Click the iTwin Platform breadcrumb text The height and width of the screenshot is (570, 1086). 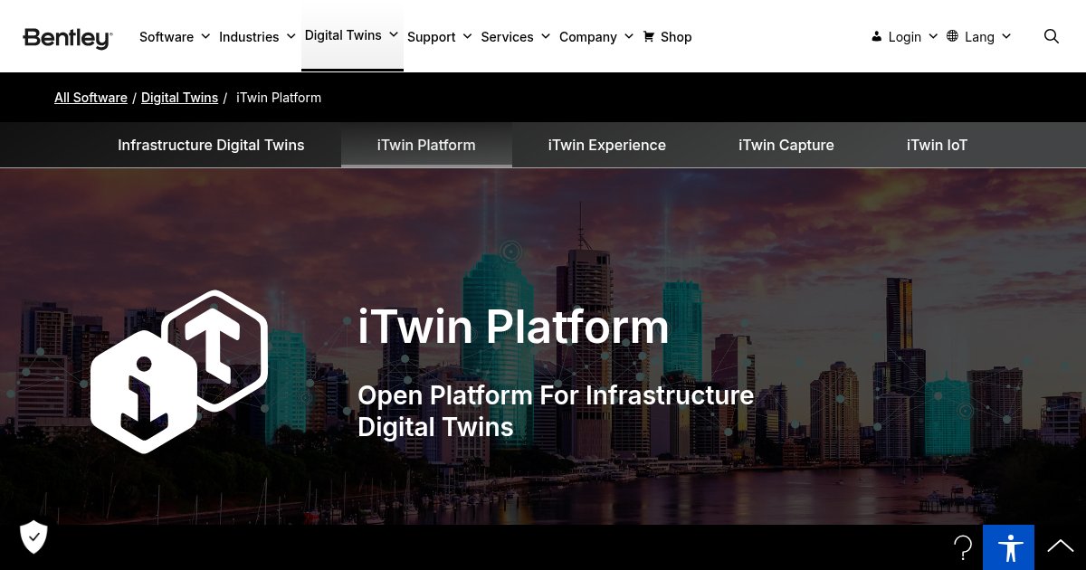(279, 98)
